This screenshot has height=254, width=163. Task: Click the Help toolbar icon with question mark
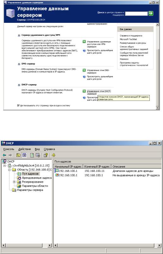pos(46,155)
